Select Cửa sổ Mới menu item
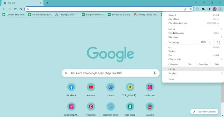The height and width of the screenshot is (117, 224). (193, 19)
